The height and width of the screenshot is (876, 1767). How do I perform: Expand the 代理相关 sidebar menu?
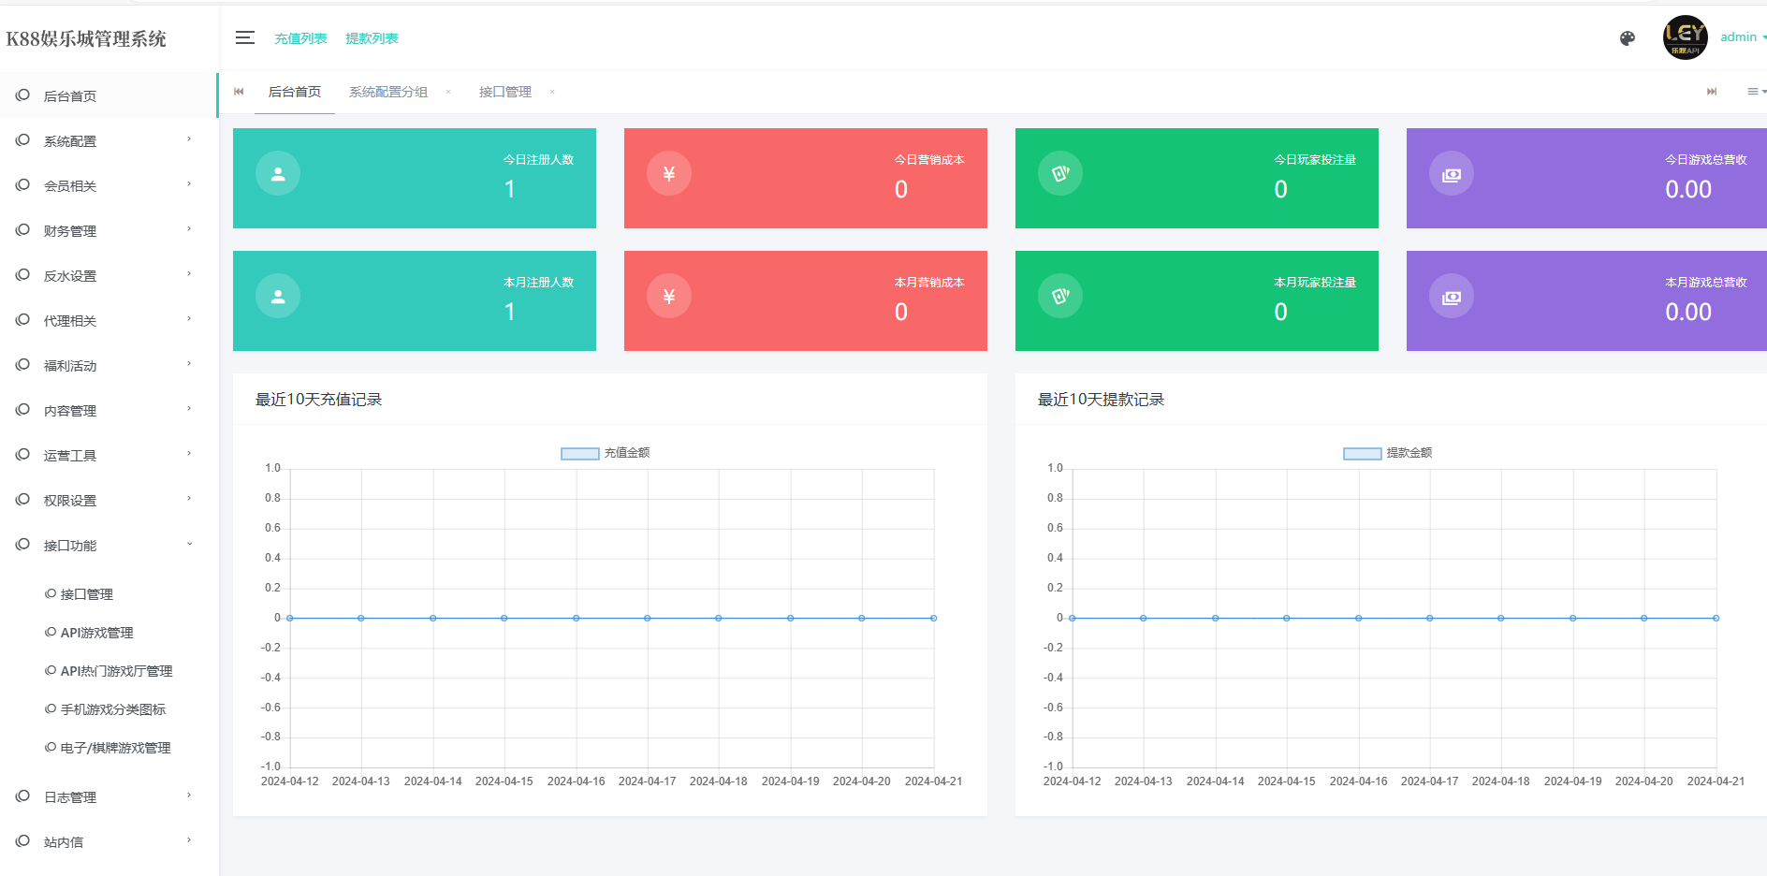109,320
